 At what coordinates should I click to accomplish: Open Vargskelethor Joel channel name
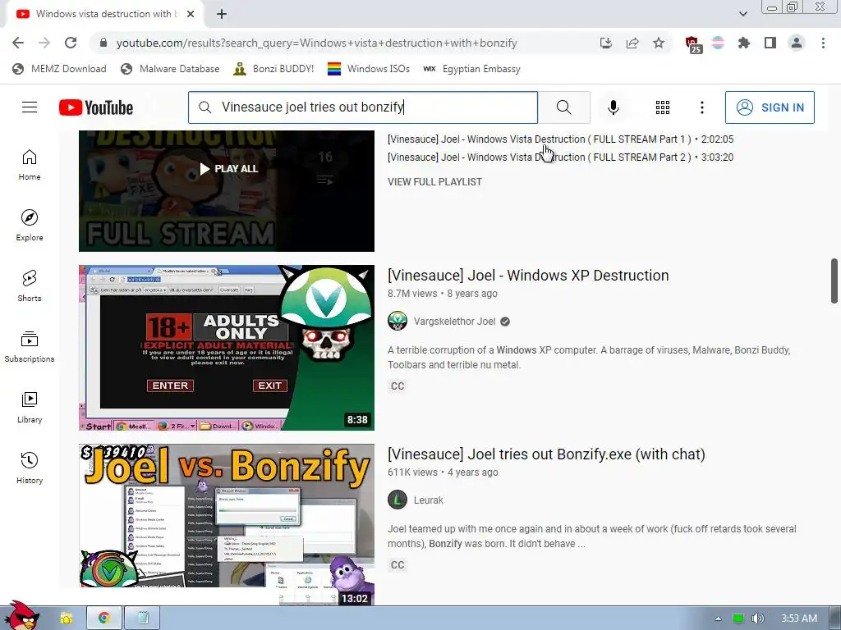tap(454, 321)
